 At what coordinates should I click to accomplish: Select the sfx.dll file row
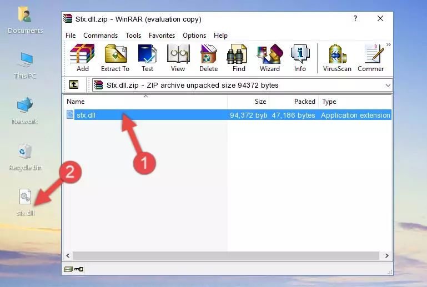[228, 115]
